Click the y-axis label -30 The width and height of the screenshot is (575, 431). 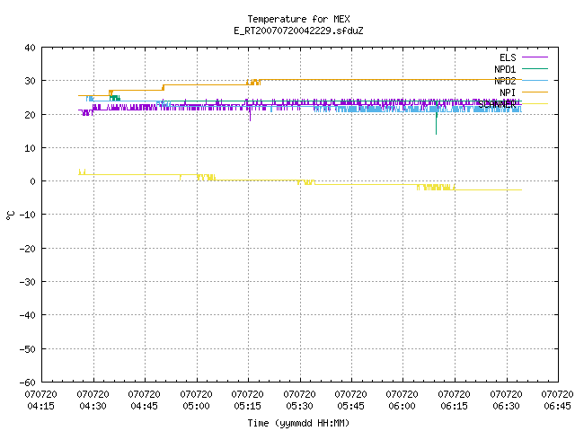pyautogui.click(x=28, y=282)
